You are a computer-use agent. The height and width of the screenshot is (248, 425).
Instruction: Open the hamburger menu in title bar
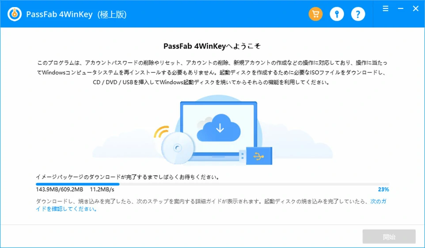click(x=385, y=9)
